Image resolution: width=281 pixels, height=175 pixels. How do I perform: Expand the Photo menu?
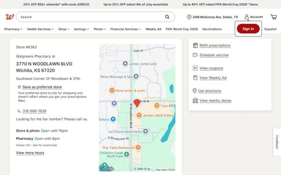pos(100,29)
